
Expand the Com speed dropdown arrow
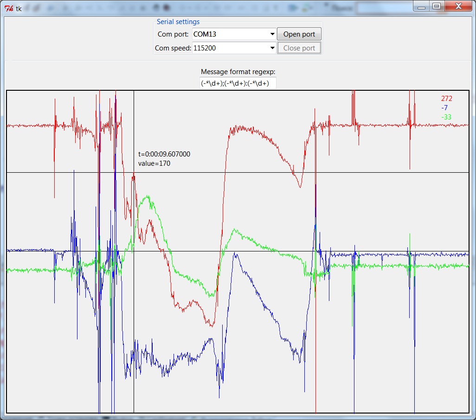coord(272,48)
